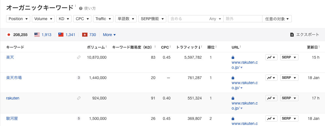Focus the 含める include keyword field
The height and width of the screenshot is (126, 325).
click(x=188, y=19)
